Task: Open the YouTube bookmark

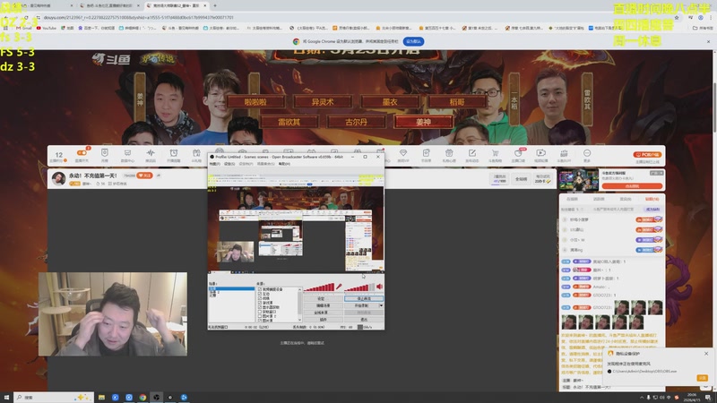Action: [x=47, y=28]
